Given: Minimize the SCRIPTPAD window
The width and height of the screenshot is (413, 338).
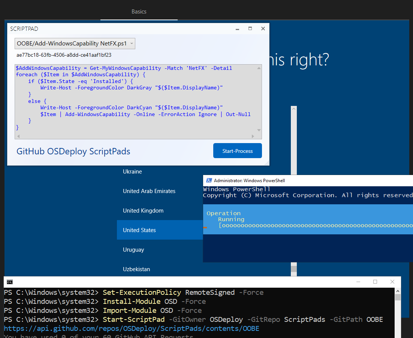Looking at the screenshot, I should 237,29.
